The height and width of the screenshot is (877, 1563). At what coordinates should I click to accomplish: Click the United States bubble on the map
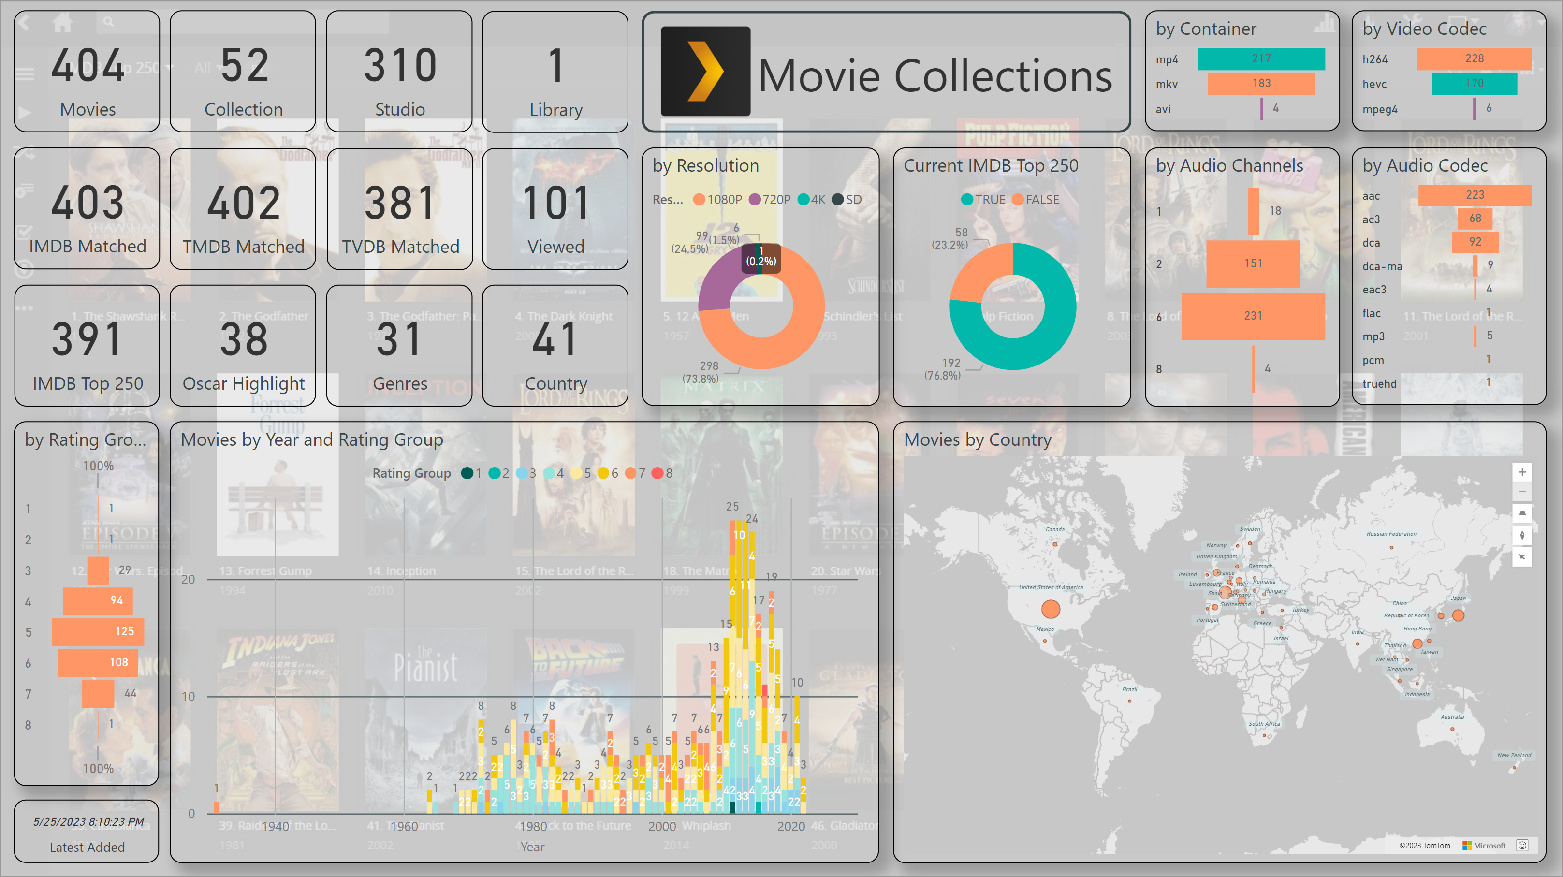[1050, 609]
